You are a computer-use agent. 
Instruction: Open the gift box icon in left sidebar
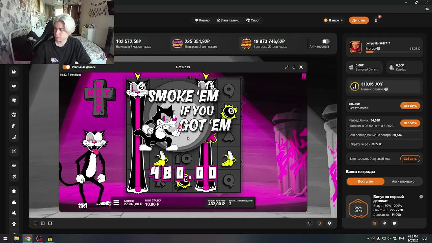pyautogui.click(x=14, y=191)
